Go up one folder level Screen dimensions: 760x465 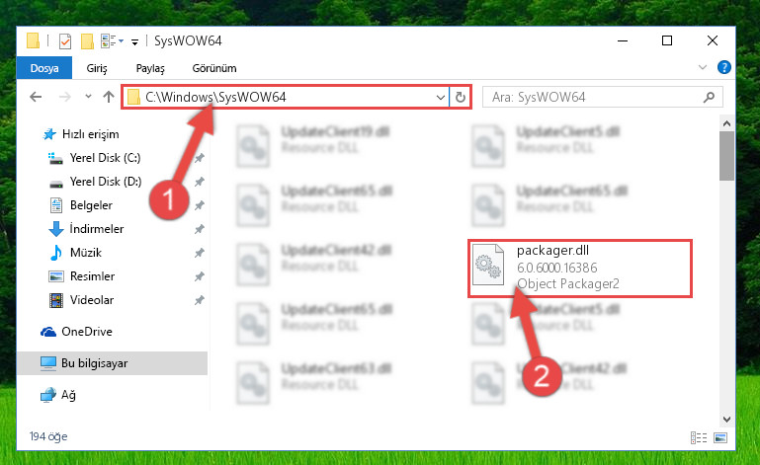(x=109, y=97)
